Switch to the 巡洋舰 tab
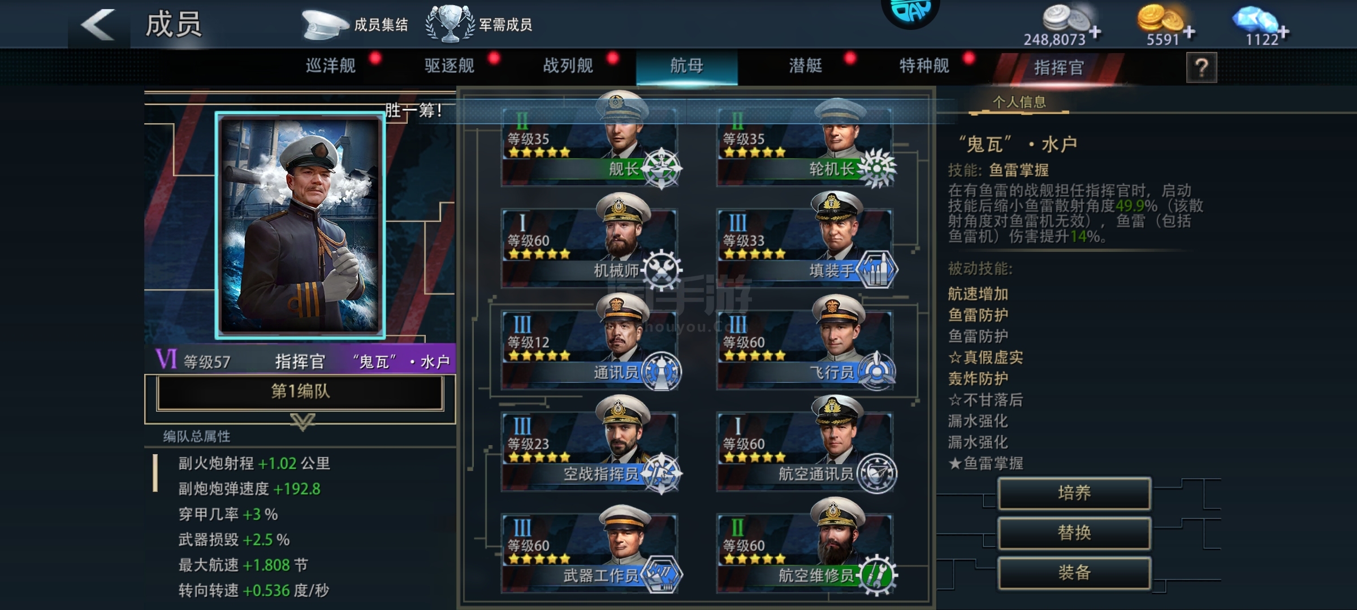 click(331, 66)
